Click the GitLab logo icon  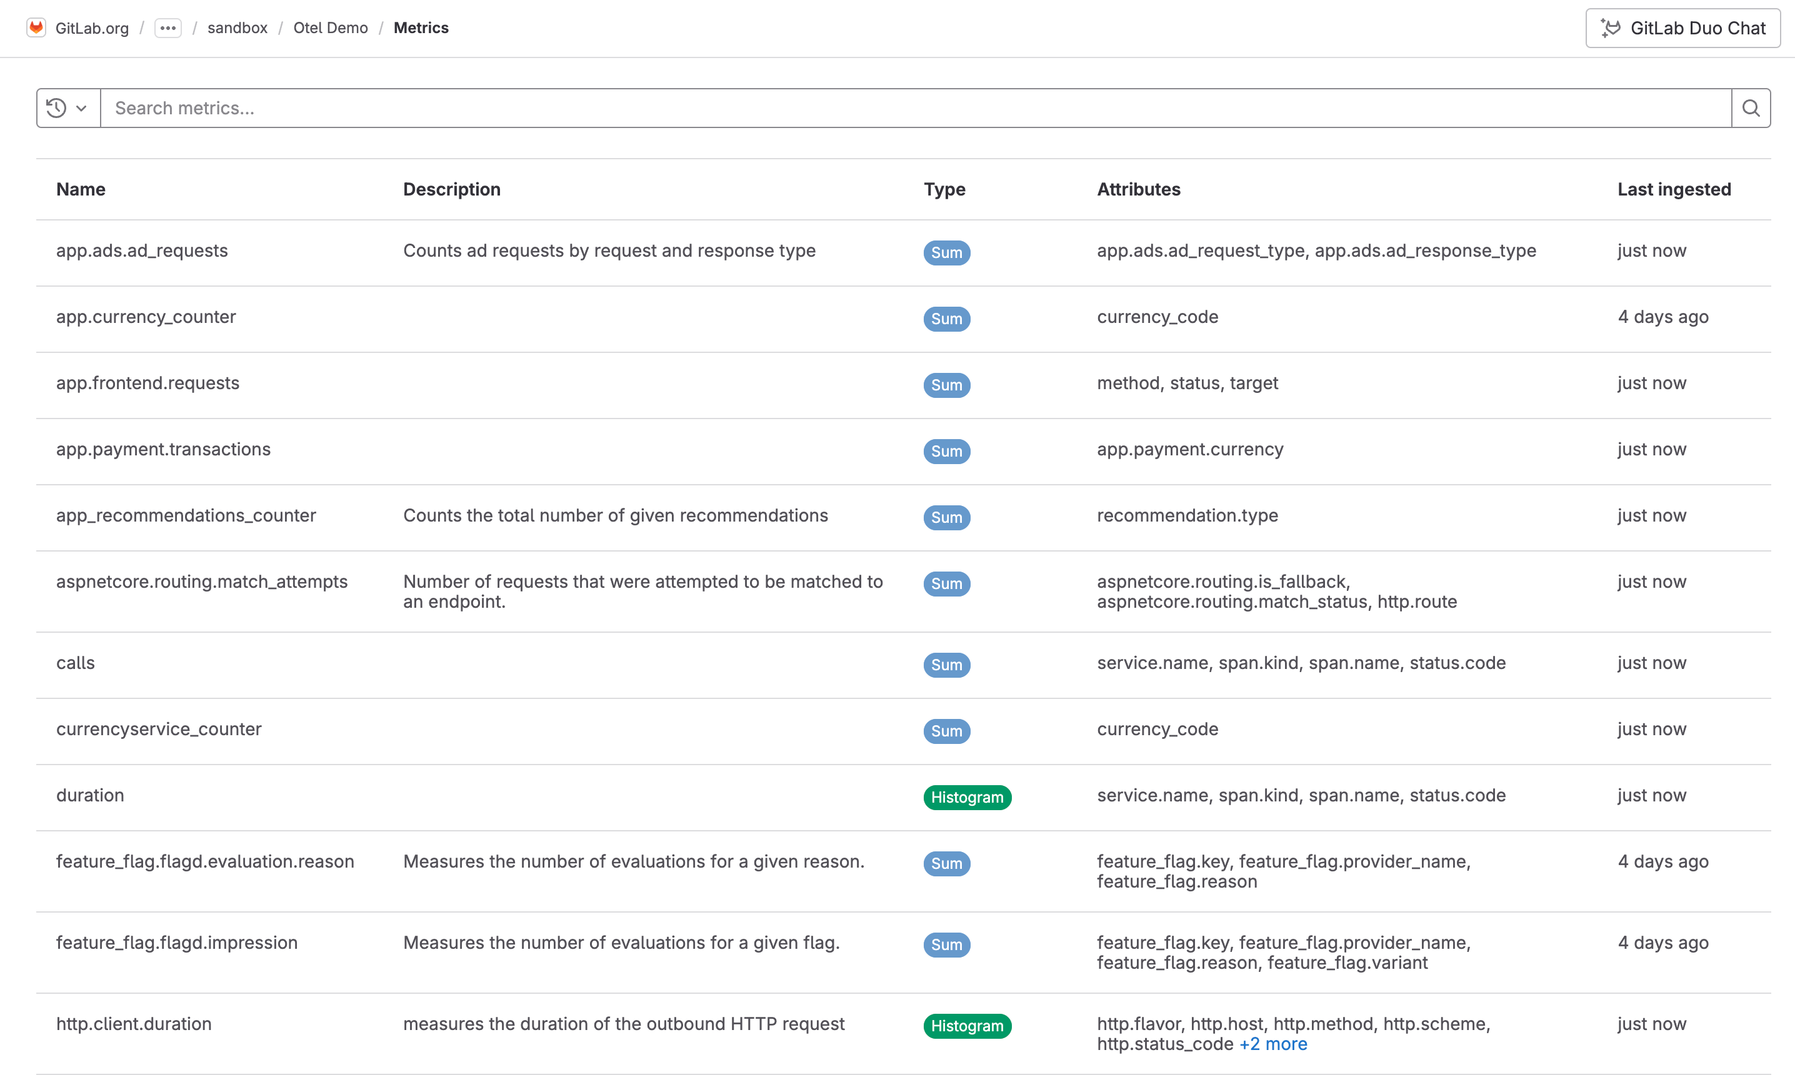click(x=36, y=27)
